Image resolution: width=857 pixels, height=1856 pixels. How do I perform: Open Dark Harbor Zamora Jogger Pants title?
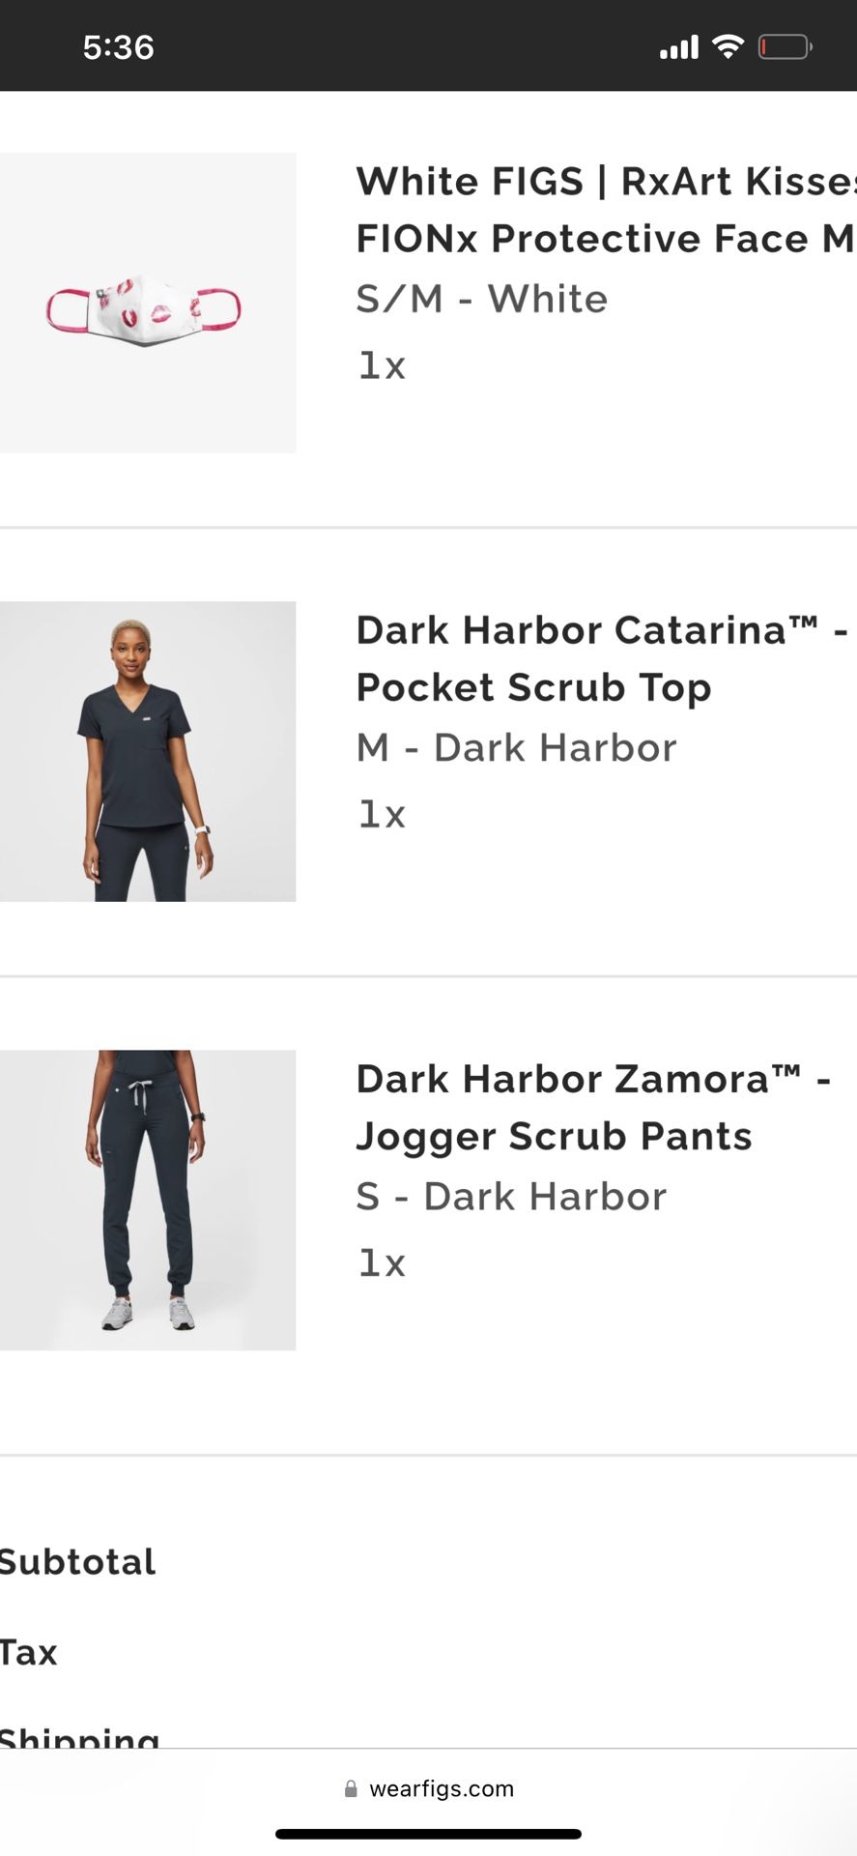click(592, 1107)
